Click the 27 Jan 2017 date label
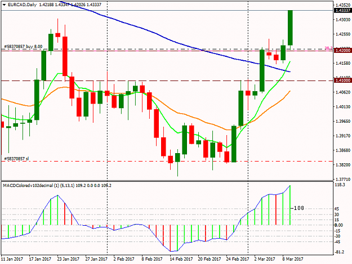Screen dimensions: 352x264 pyautogui.click(x=96, y=259)
